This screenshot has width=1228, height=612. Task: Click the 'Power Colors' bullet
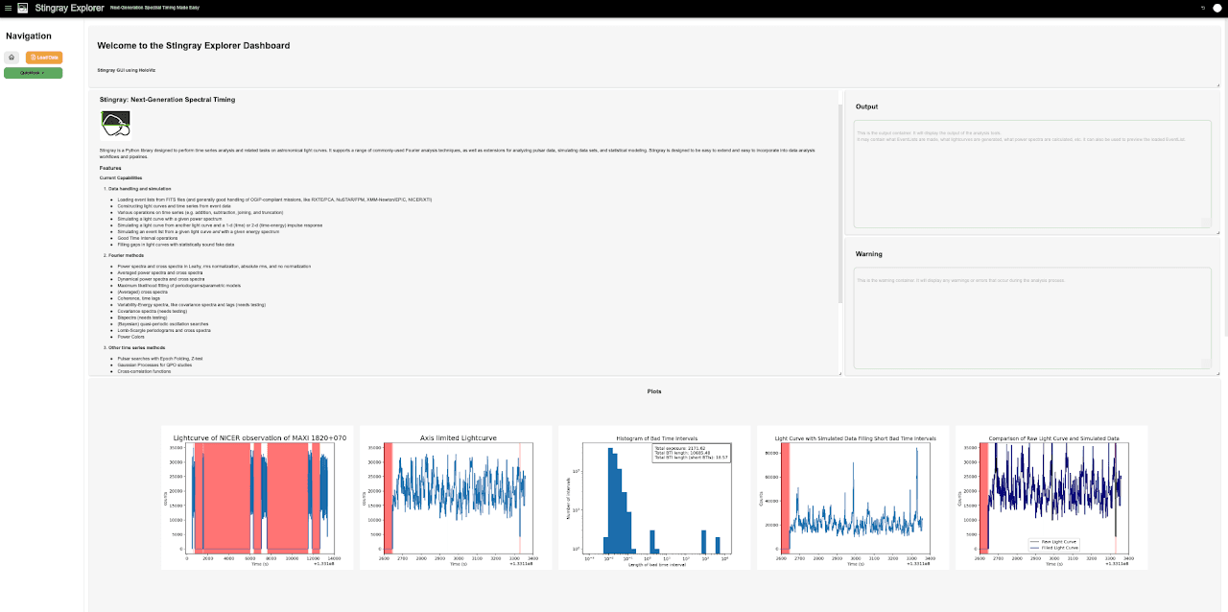130,337
